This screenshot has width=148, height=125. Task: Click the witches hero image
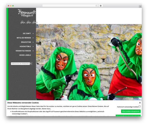click(x=89, y=62)
